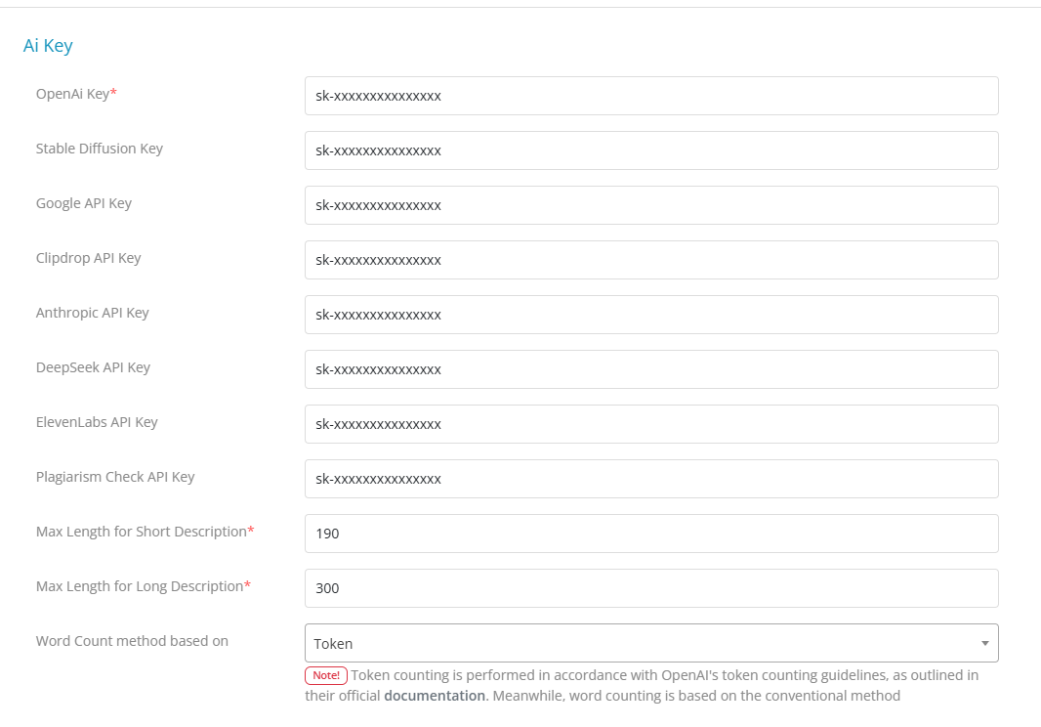Click the red Note! badge
Viewport: 1041px width, 727px height.
(326, 675)
